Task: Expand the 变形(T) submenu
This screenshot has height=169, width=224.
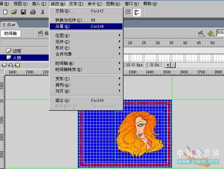Action: click(86, 78)
